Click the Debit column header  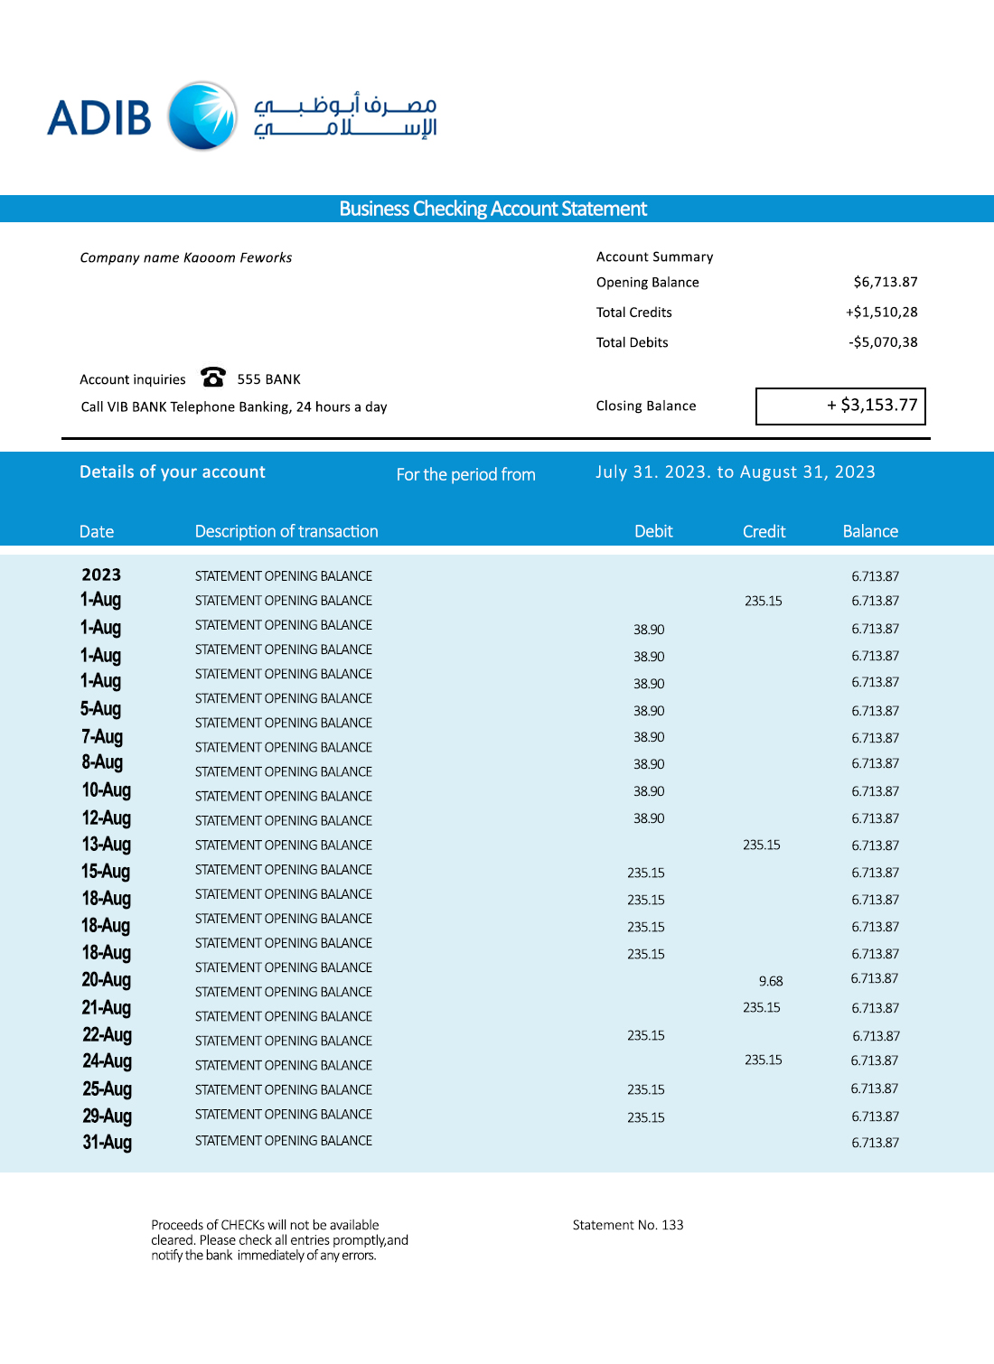pyautogui.click(x=653, y=531)
